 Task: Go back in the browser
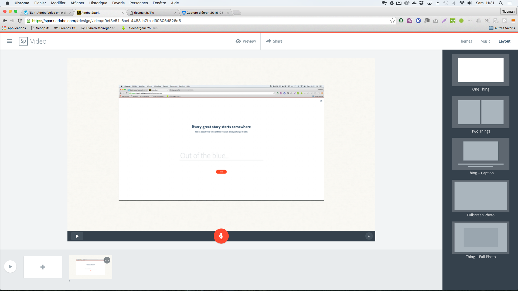tap(5, 20)
